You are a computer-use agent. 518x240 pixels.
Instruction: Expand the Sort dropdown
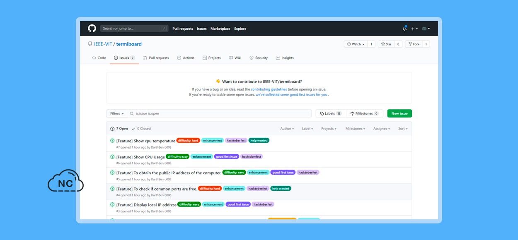403,129
